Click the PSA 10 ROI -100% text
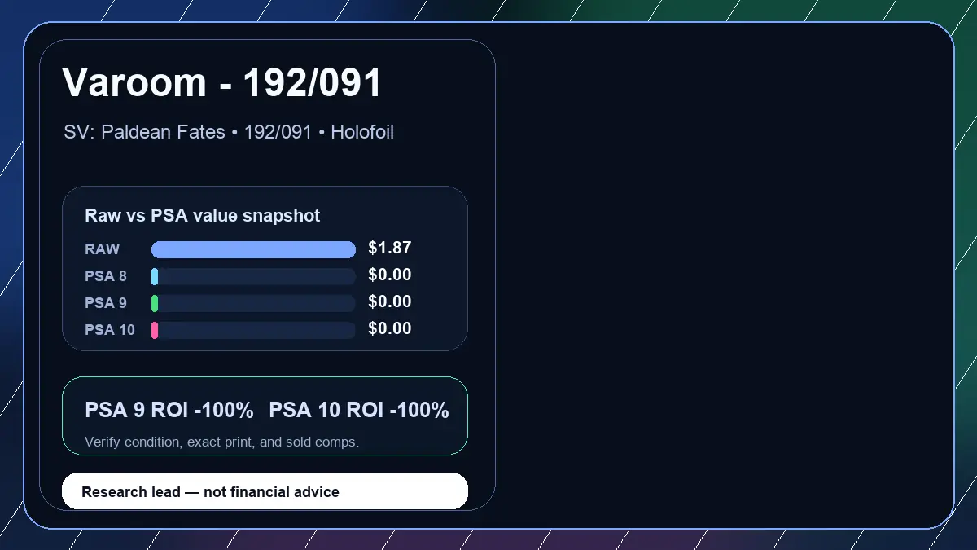The image size is (977, 550). [359, 410]
